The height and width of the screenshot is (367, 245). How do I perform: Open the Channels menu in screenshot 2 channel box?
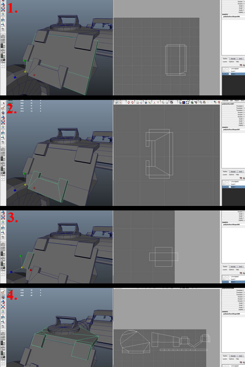(225, 101)
